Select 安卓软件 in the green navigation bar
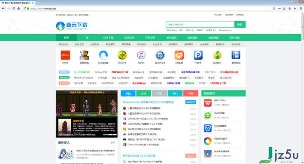This screenshot has height=164, width=304. [129, 38]
